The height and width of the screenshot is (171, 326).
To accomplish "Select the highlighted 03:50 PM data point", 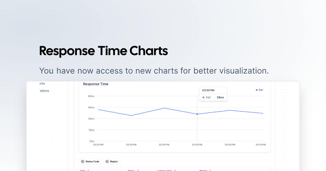I will 197,114.
